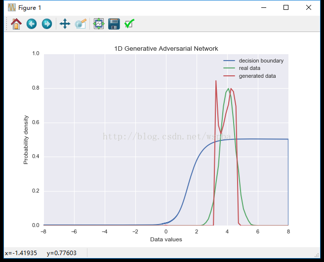Click the 'decision boundary' legend label

(261, 61)
